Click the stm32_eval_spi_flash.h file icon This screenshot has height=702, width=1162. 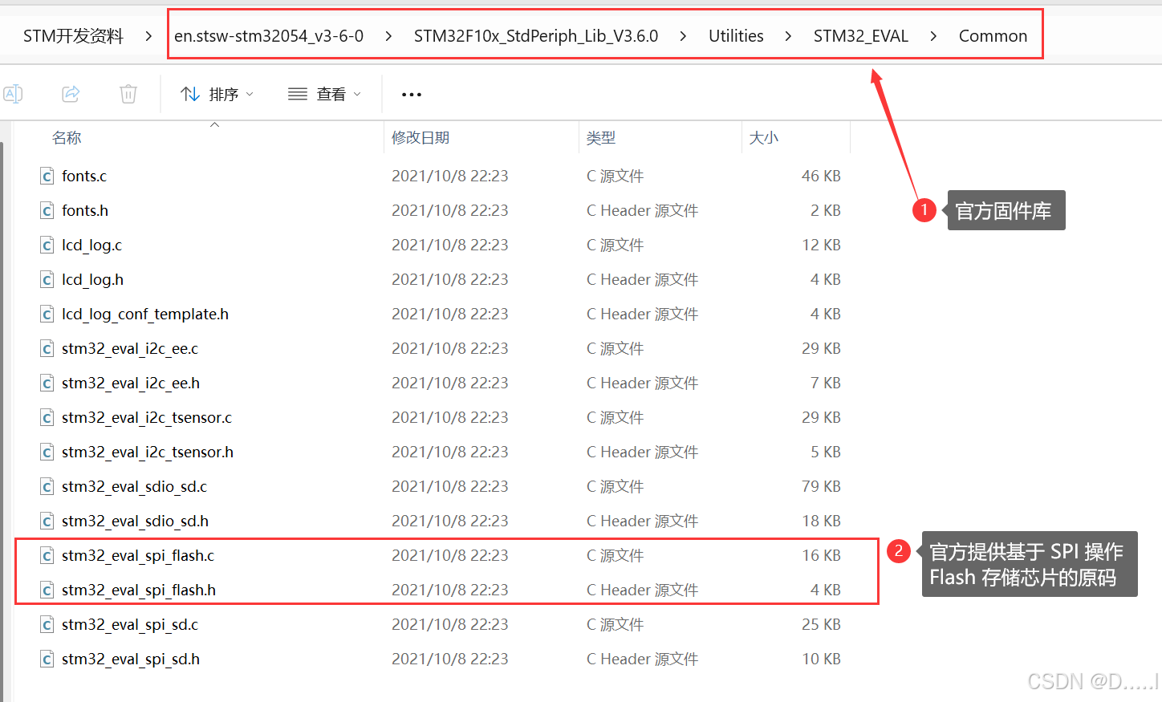(47, 590)
